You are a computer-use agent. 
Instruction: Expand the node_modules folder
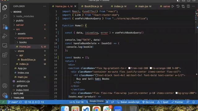tap(25, 16)
